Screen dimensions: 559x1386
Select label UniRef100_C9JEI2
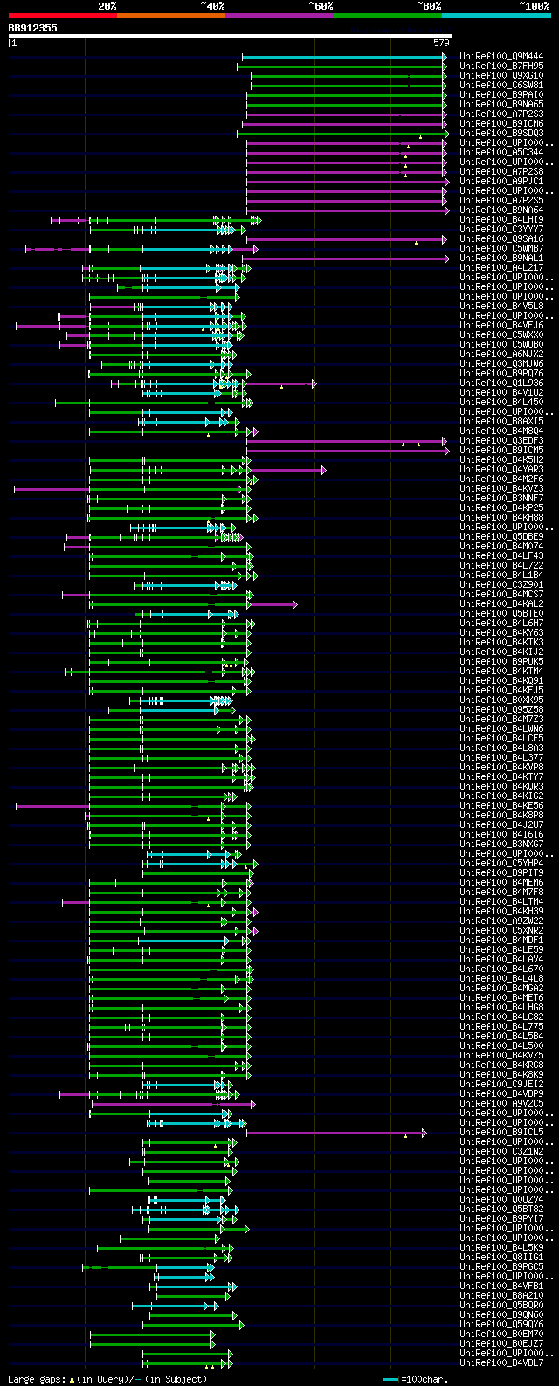(x=502, y=1085)
